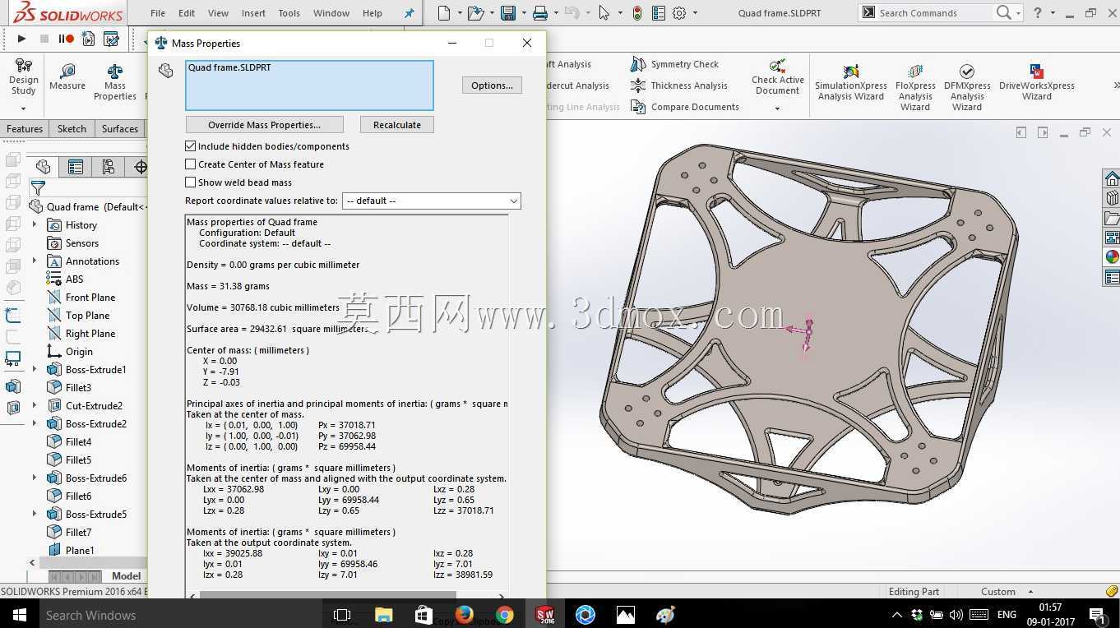Click the Options... button

click(x=492, y=85)
